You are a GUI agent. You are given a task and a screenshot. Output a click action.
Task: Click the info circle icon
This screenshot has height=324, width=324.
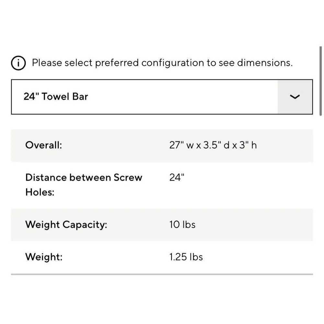[x=18, y=63]
